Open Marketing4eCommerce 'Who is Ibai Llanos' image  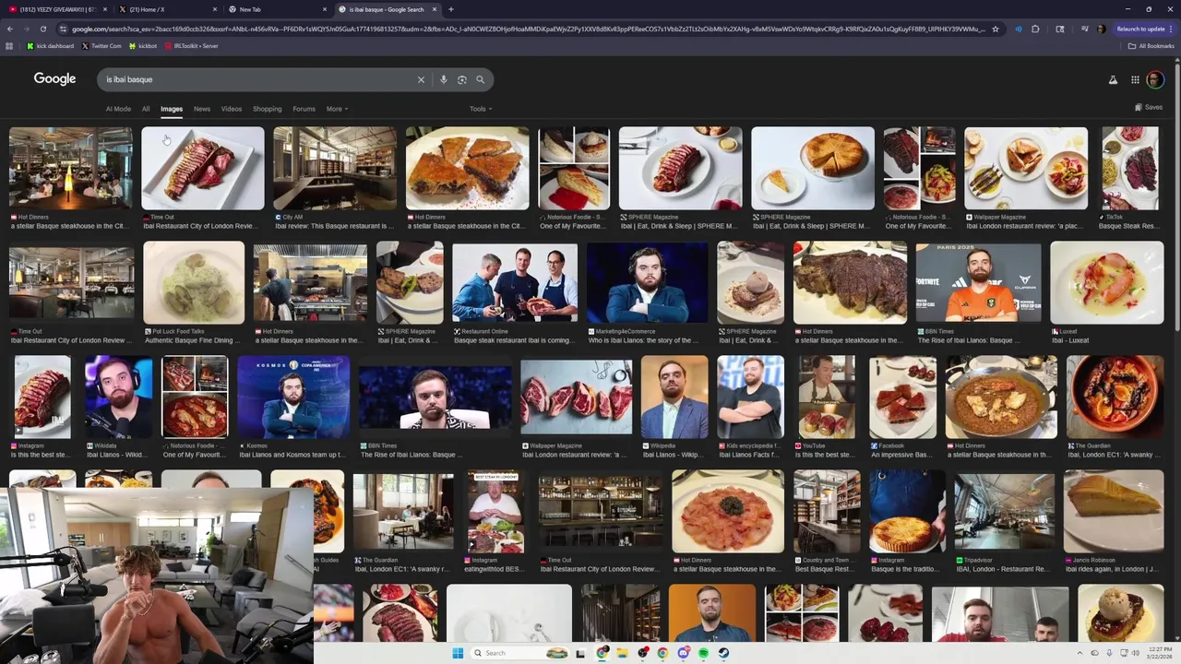pos(647,283)
